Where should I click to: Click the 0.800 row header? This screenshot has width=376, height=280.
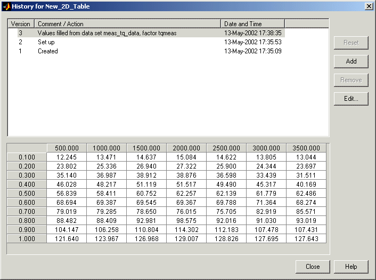coord(27,220)
